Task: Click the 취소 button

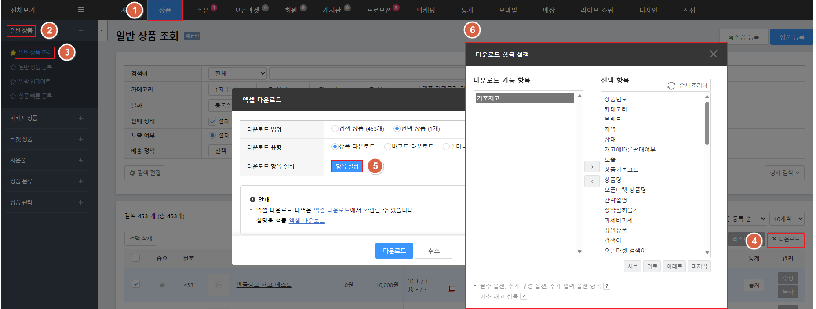Action: coord(433,251)
